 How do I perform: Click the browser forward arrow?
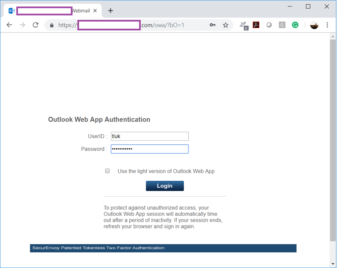[x=22, y=25]
